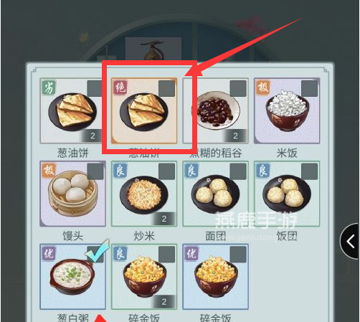Viewport: 360px width, 322px height.
Task: Check the box on the 米饭 card
Action: [x=309, y=88]
